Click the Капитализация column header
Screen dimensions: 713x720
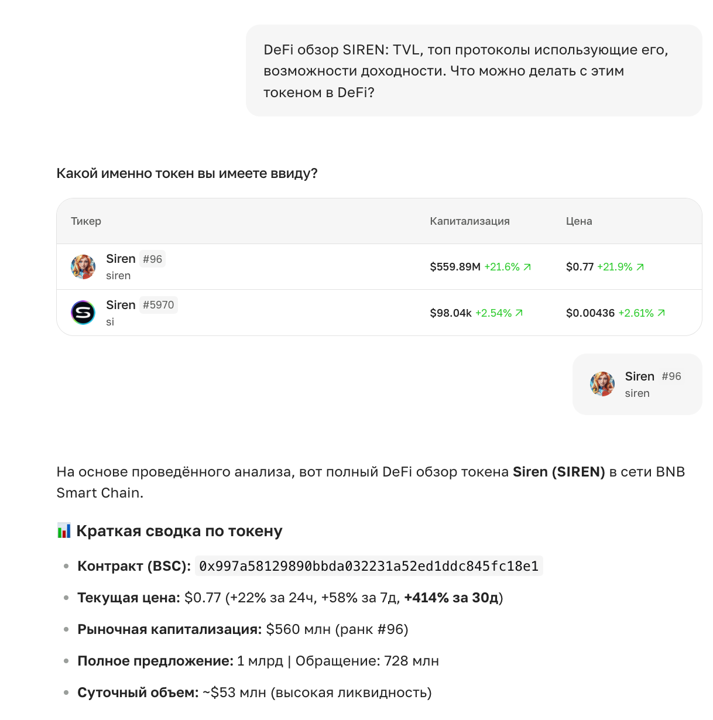tap(469, 221)
